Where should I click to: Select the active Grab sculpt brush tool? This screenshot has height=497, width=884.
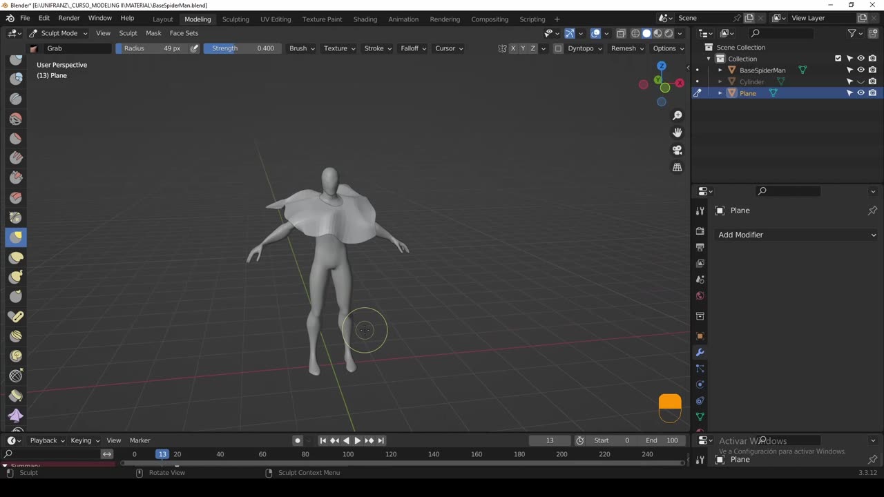coord(16,237)
